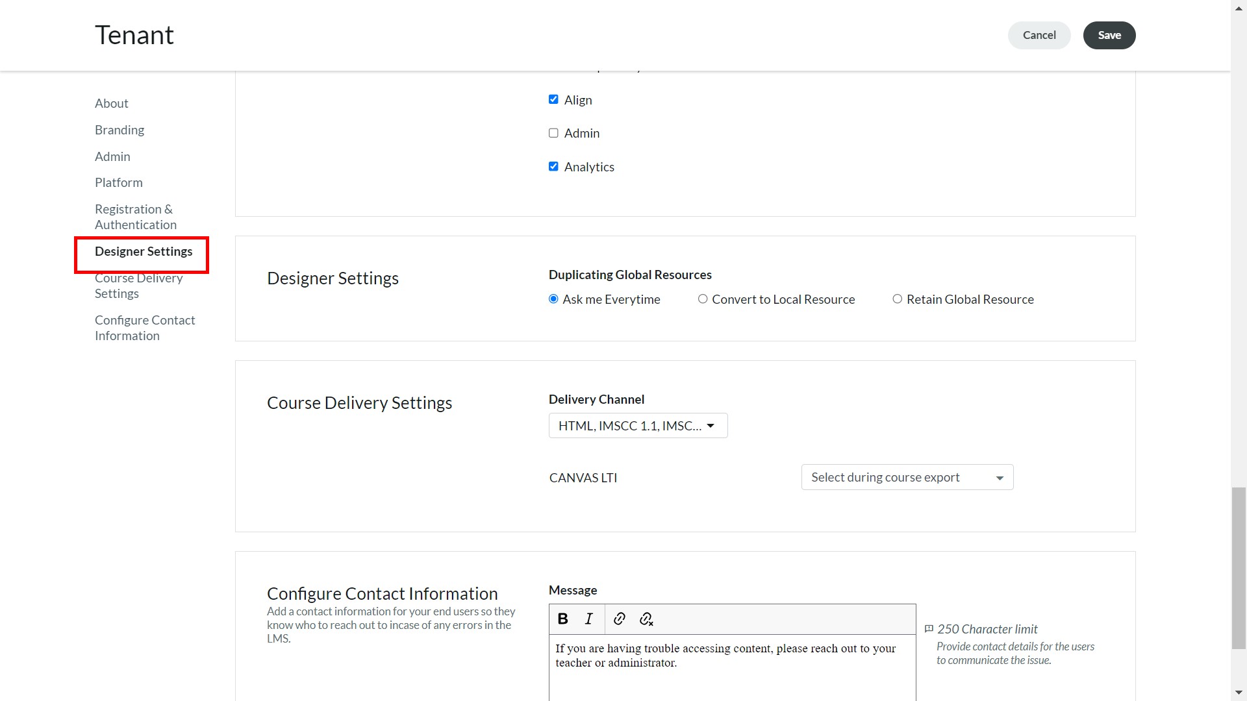
Task: Click the CANVAS LTI label
Action: coord(583,478)
